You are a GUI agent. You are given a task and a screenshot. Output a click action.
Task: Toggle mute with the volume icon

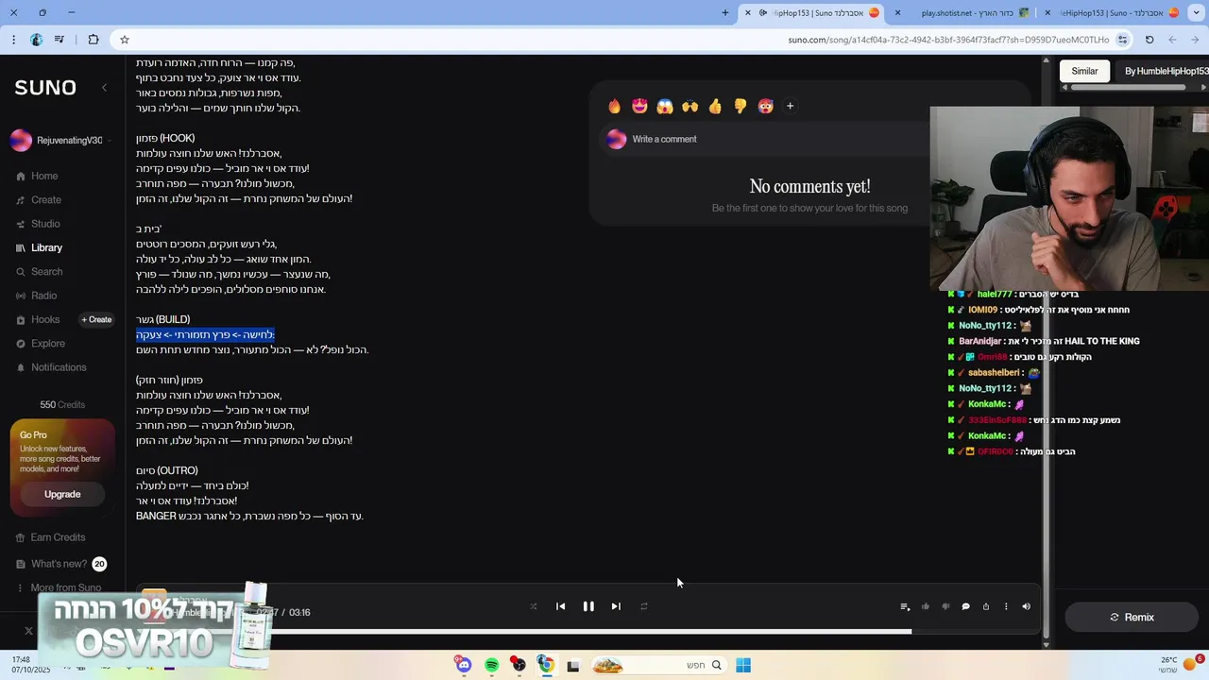pos(1027,606)
